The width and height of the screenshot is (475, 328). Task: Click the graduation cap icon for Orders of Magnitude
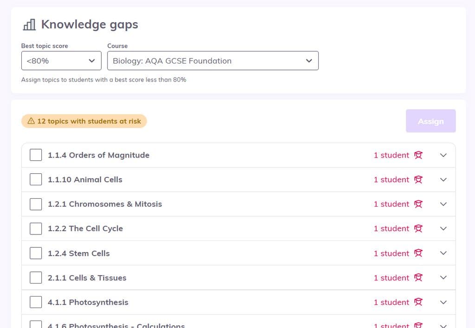(x=418, y=155)
